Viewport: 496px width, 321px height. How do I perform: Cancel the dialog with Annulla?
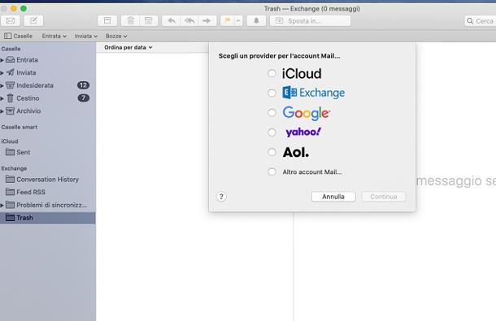coord(333,197)
